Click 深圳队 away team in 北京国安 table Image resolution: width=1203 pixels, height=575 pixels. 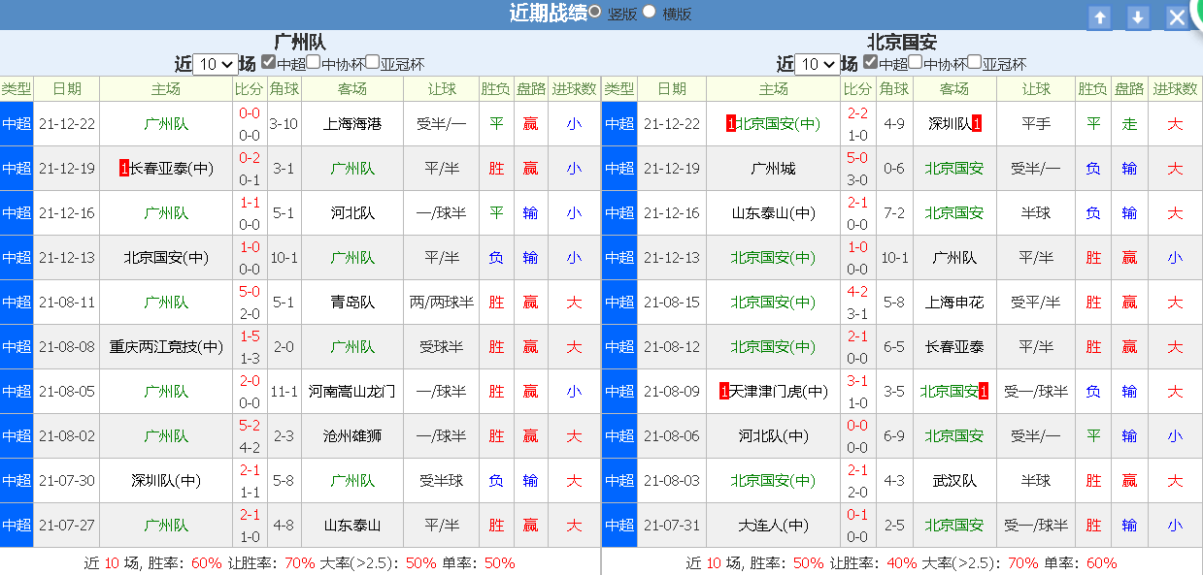[x=950, y=124]
